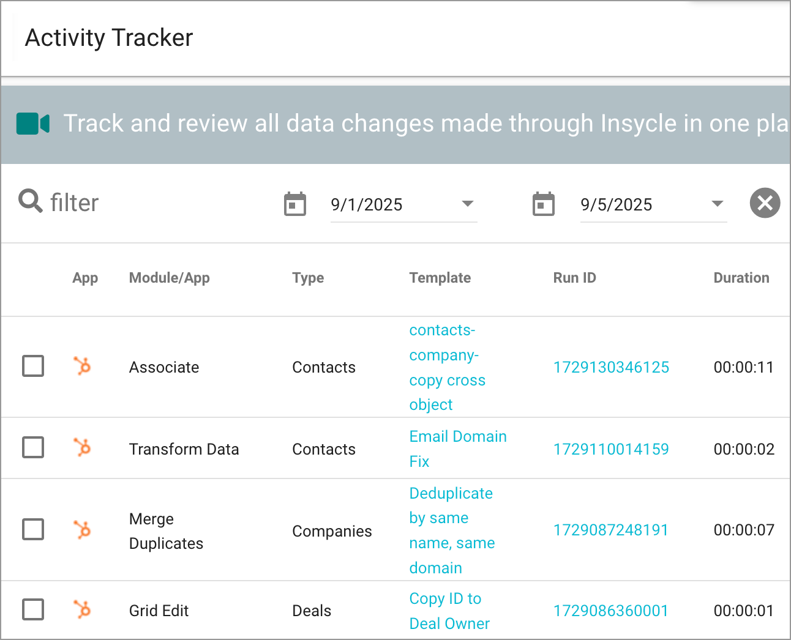Click the video camera icon in the banner
The height and width of the screenshot is (640, 791).
click(32, 123)
